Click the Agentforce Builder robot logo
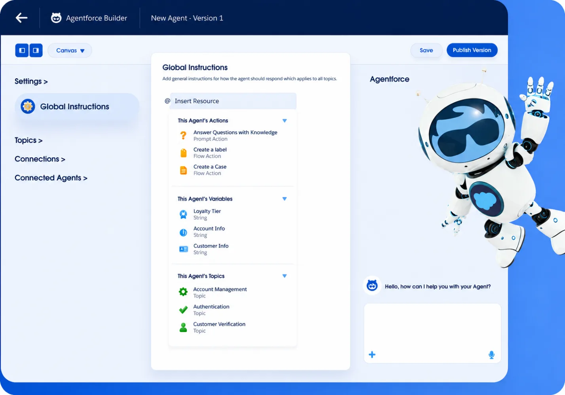 56,18
